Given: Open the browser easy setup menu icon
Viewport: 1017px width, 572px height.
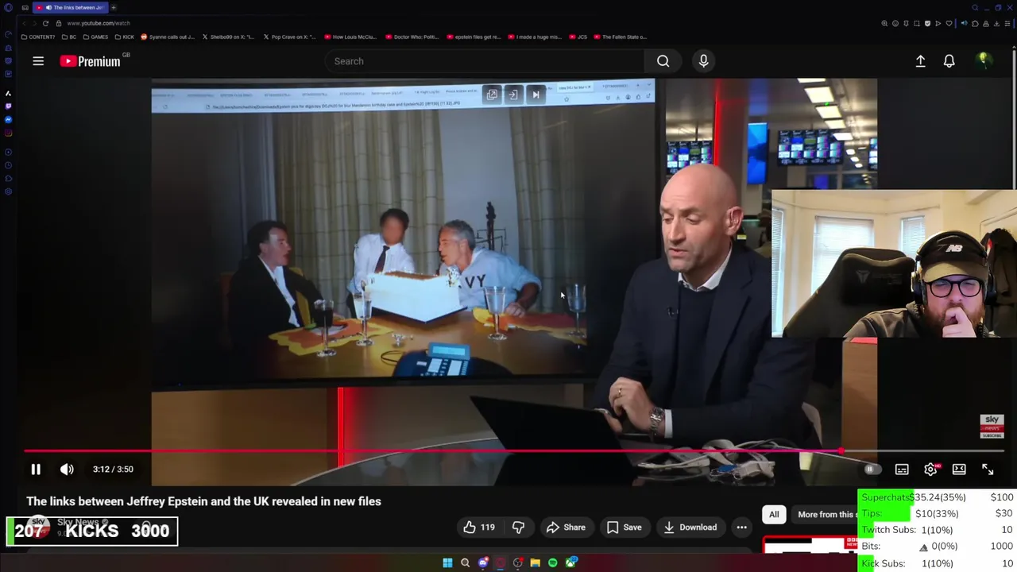Looking at the screenshot, I should point(1007,23).
